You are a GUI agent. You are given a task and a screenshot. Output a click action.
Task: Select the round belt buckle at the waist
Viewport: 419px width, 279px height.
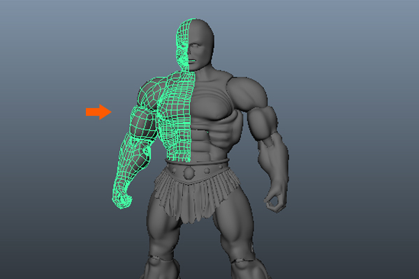(x=189, y=173)
